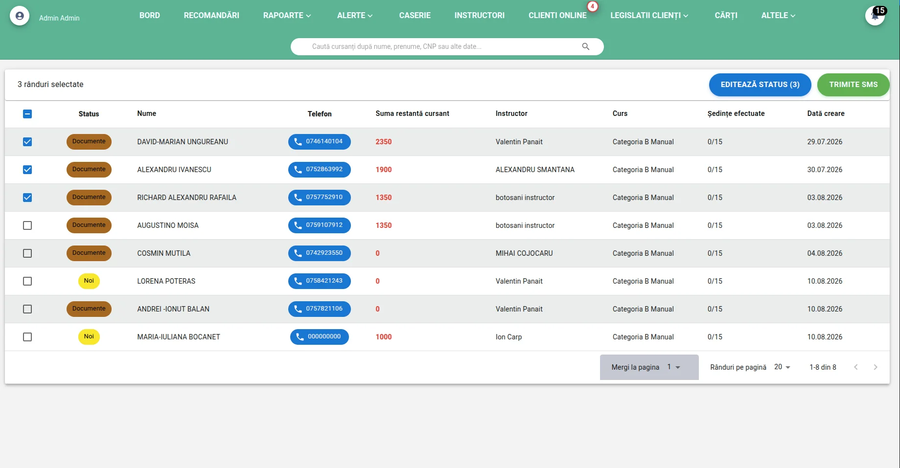Click the overdue amount 2350
The image size is (900, 468).
click(x=384, y=142)
